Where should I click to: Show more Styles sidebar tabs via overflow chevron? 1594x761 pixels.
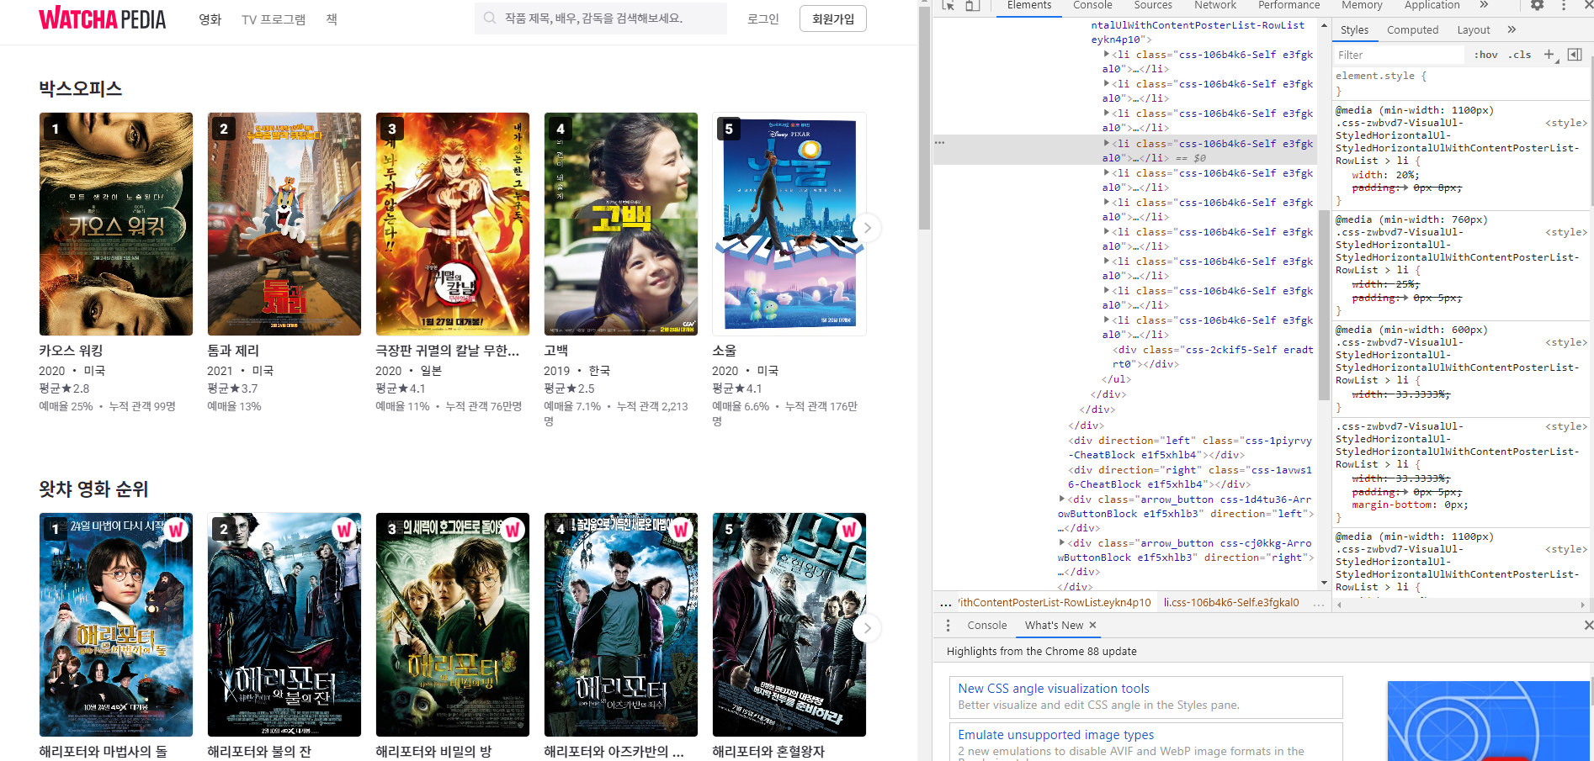[x=1512, y=29]
